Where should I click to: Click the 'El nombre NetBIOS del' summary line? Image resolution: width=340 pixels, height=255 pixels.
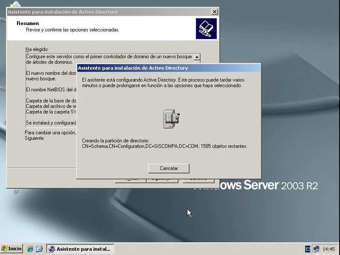click(x=51, y=90)
